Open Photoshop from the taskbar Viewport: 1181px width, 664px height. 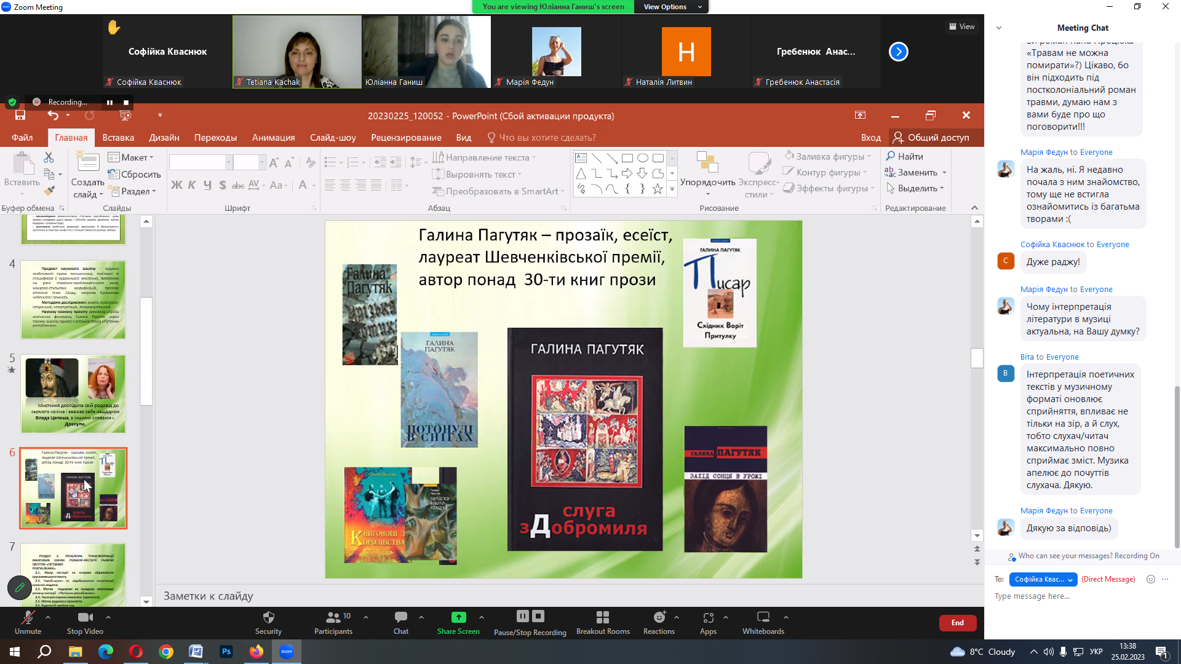(x=226, y=652)
